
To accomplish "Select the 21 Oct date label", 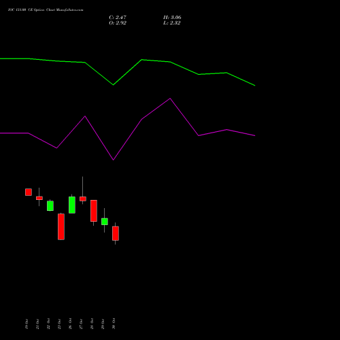I will (37, 324).
